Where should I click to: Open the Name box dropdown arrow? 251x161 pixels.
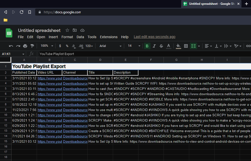tap(23, 54)
